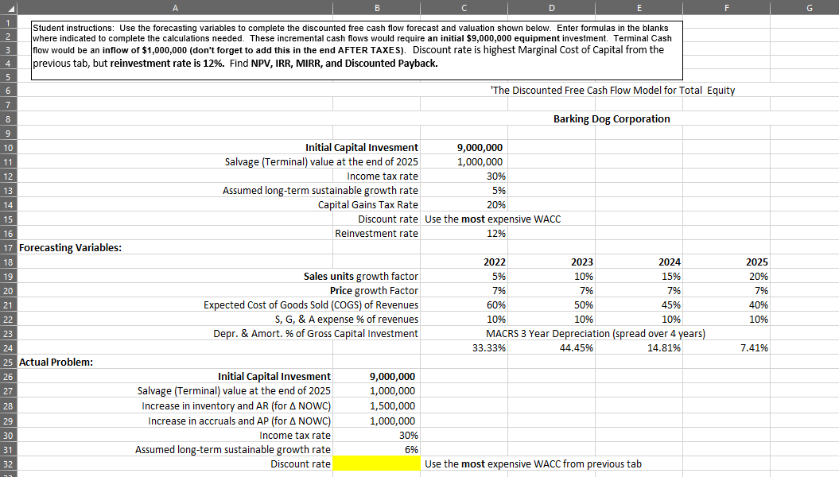This screenshot has width=839, height=477.
Task: Select the 2025 year header cell
Action: (756, 262)
